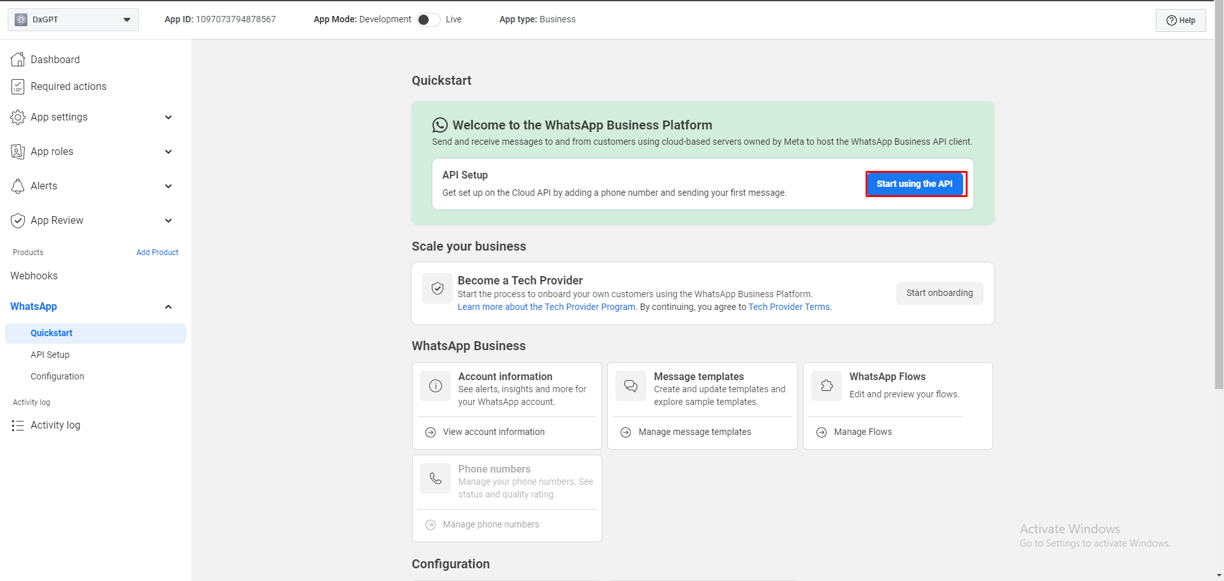Expand the App settings section
Image resolution: width=1224 pixels, height=581 pixels.
168,117
